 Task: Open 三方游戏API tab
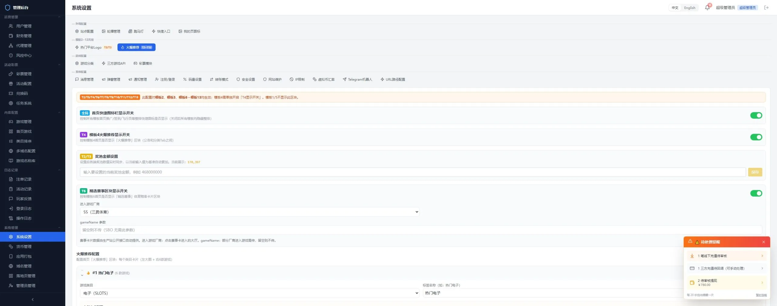tap(114, 63)
